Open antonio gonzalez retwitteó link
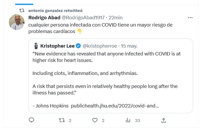Viewport: 203px width, 128px height. (x=55, y=10)
